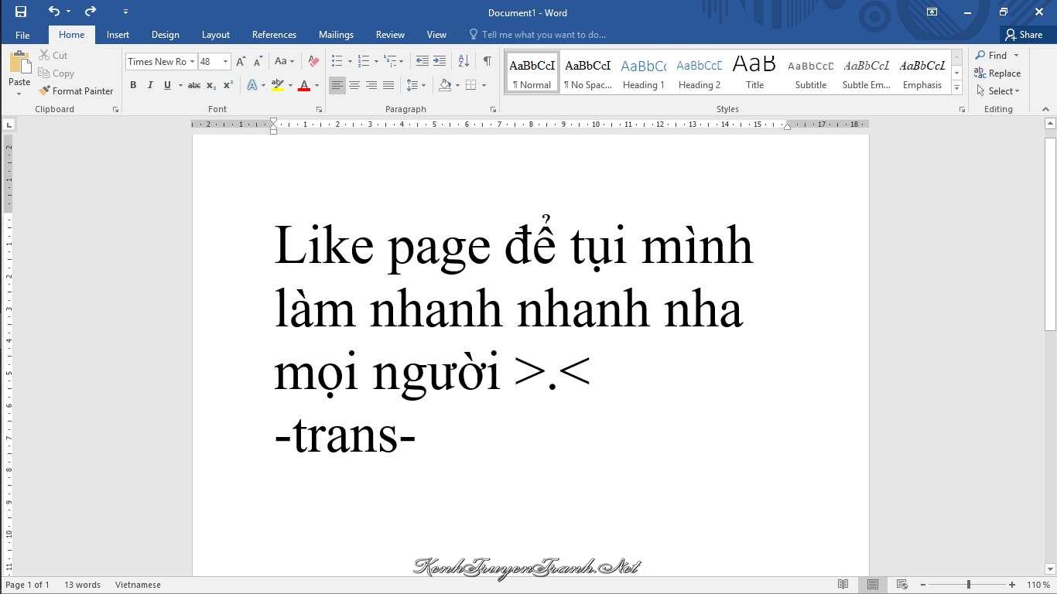Viewport: 1057px width, 594px height.
Task: Open the font size dropdown
Action: pos(225,62)
